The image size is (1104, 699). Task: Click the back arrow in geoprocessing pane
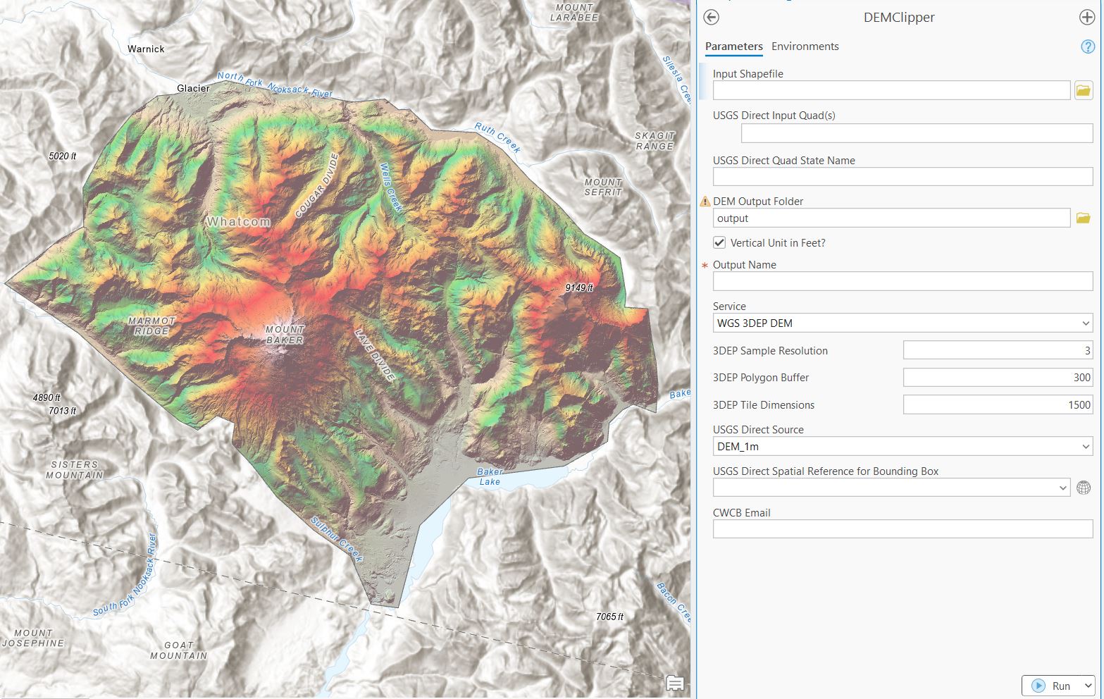pos(711,18)
